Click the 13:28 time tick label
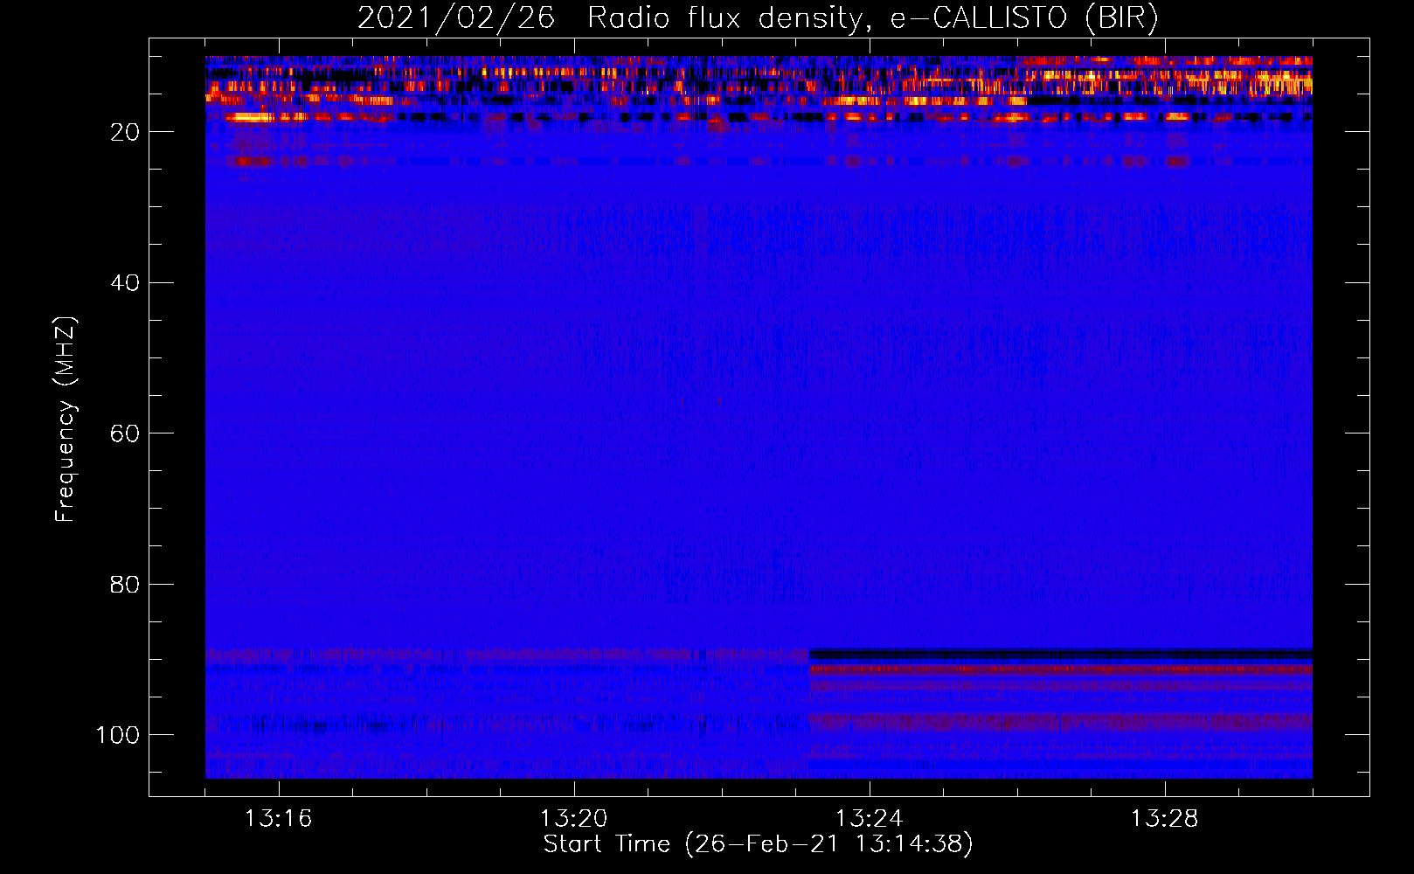The height and width of the screenshot is (874, 1414). point(1164,819)
